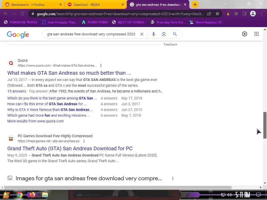Open the network icon in system tray
Screen dimensions: 267x200
tap(223, 195)
